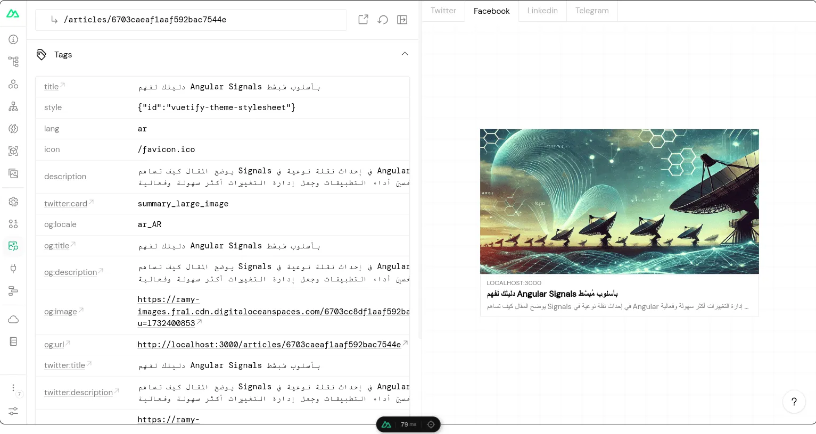Open the page in a new window icon

[x=363, y=20]
